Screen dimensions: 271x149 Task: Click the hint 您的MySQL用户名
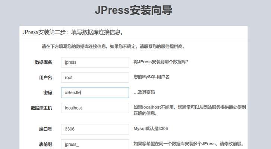tap(151, 77)
